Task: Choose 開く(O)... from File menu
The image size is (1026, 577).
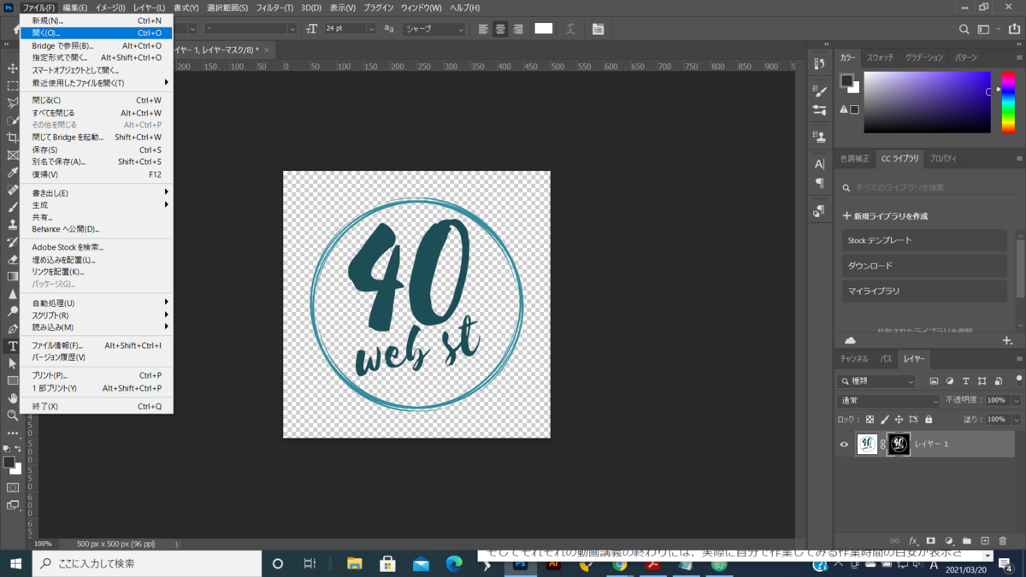Action: tap(97, 33)
